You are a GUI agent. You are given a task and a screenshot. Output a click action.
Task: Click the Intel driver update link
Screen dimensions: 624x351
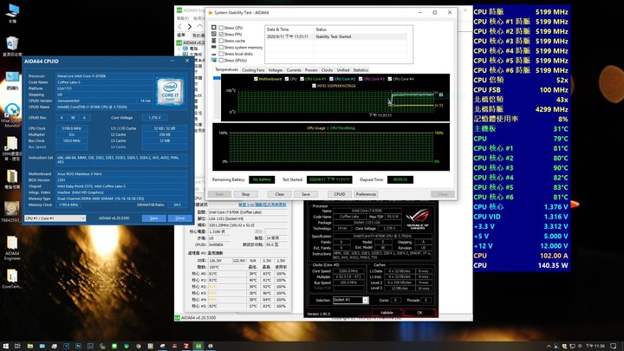(x=262, y=205)
